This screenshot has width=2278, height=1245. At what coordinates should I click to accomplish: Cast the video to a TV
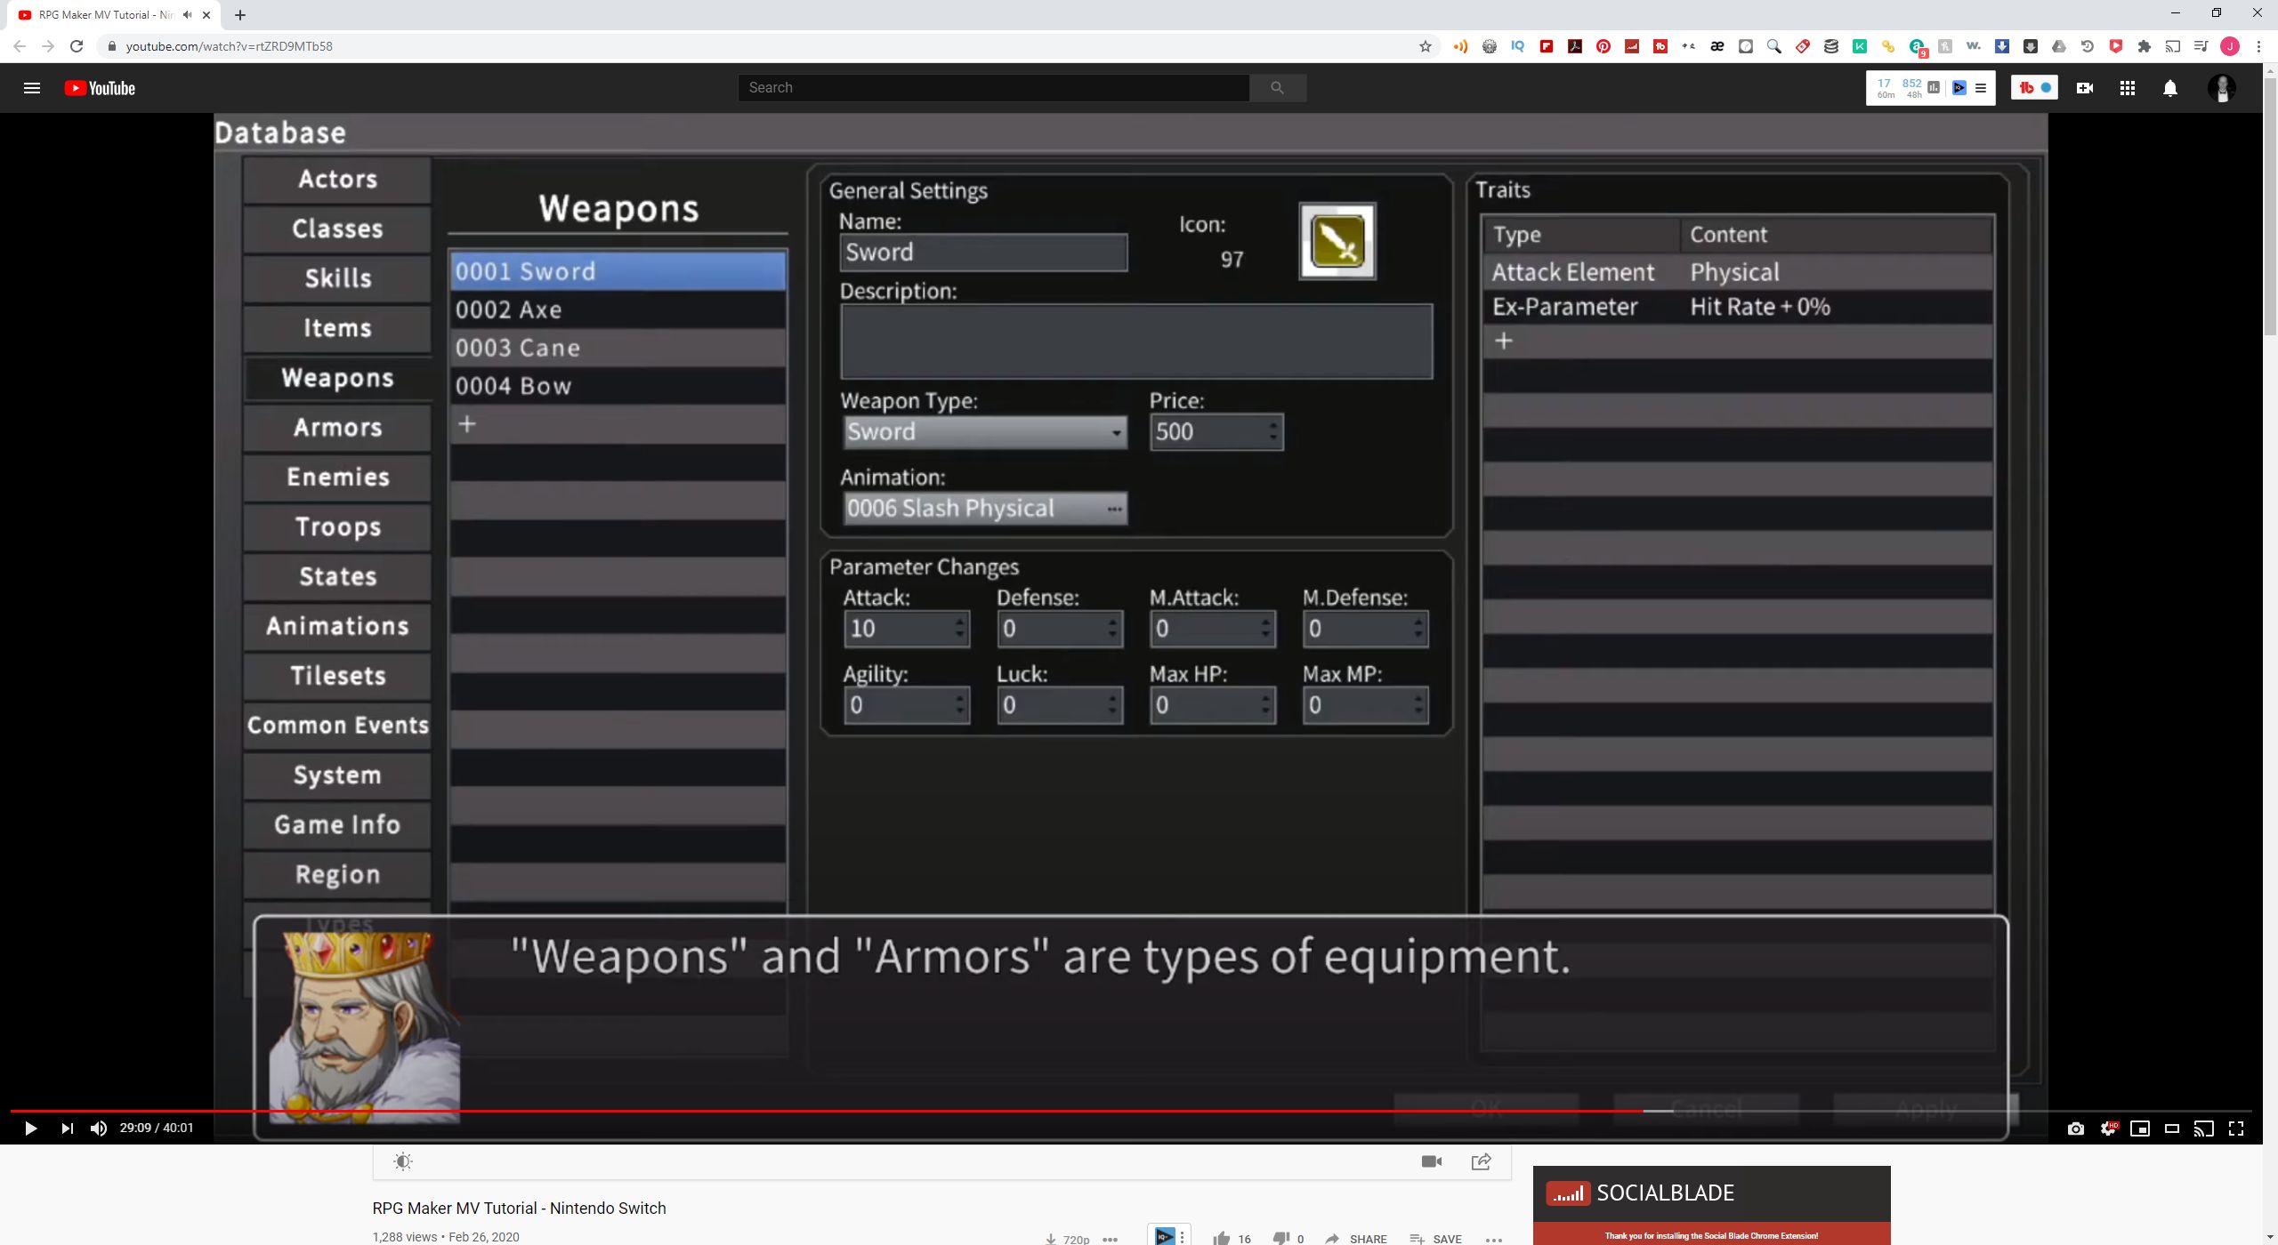click(2204, 1129)
